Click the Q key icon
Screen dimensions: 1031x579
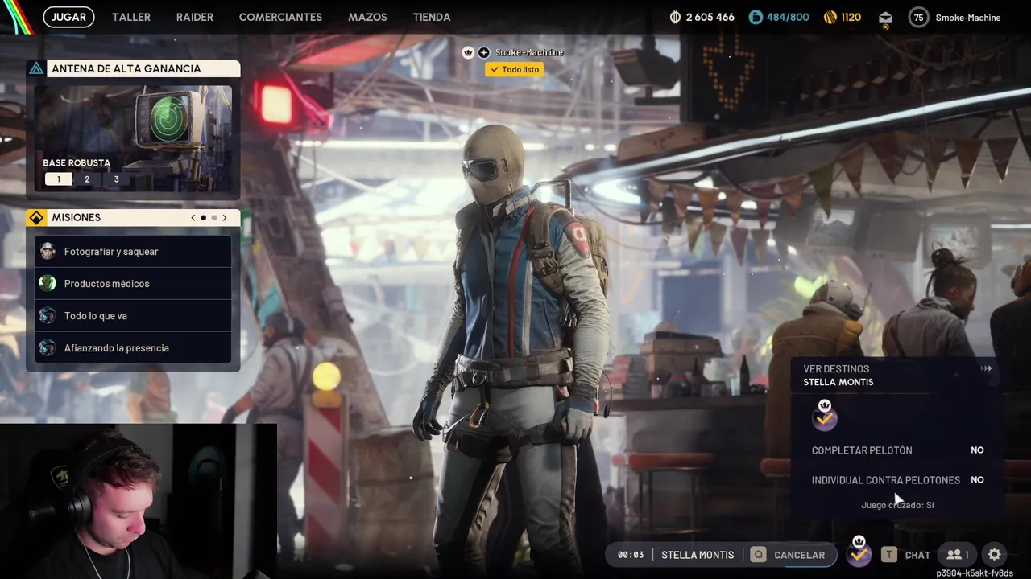pos(758,554)
